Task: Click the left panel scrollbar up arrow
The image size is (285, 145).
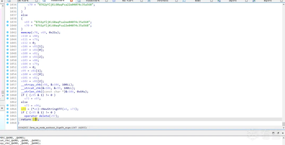Action: coord(3,6)
